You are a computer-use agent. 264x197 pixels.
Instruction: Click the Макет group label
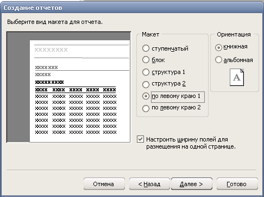[150, 34]
